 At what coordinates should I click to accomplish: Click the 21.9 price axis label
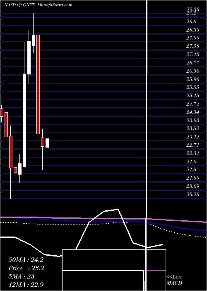pos(191,161)
